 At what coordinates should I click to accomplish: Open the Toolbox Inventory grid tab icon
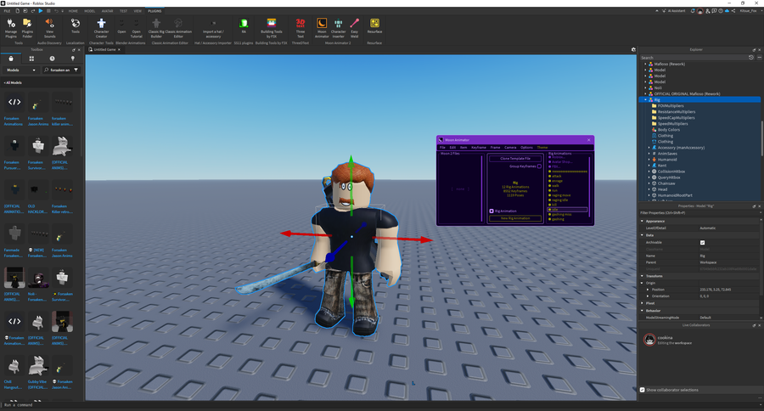pyautogui.click(x=31, y=59)
